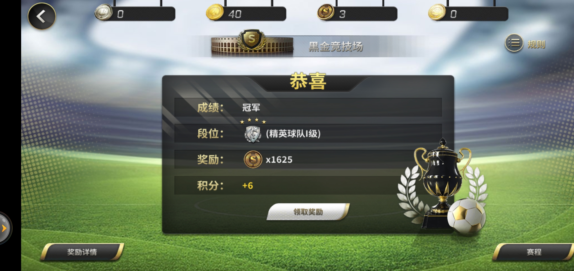Tap the gold A coin icon

[215, 12]
